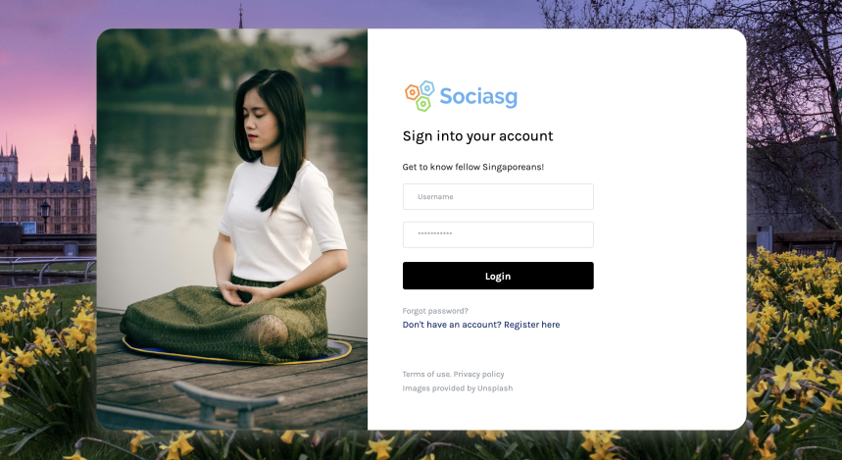Screen dimensions: 842x460
Task: Click the Get to know fellow Singaporeans text
Action: pyautogui.click(x=473, y=167)
